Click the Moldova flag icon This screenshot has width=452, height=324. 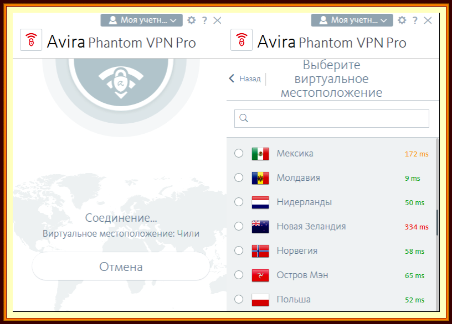click(x=260, y=178)
